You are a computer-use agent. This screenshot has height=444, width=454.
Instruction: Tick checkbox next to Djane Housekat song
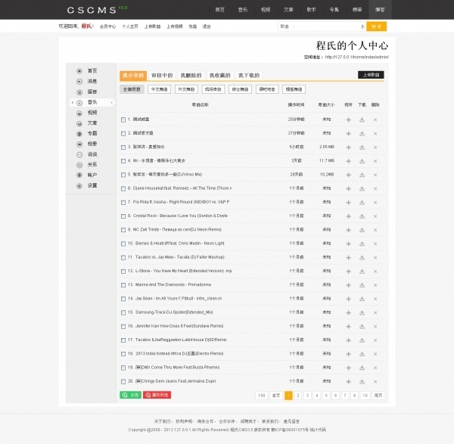click(123, 188)
